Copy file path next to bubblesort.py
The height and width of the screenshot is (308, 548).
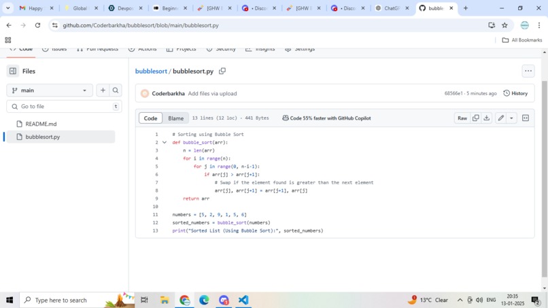pos(222,71)
